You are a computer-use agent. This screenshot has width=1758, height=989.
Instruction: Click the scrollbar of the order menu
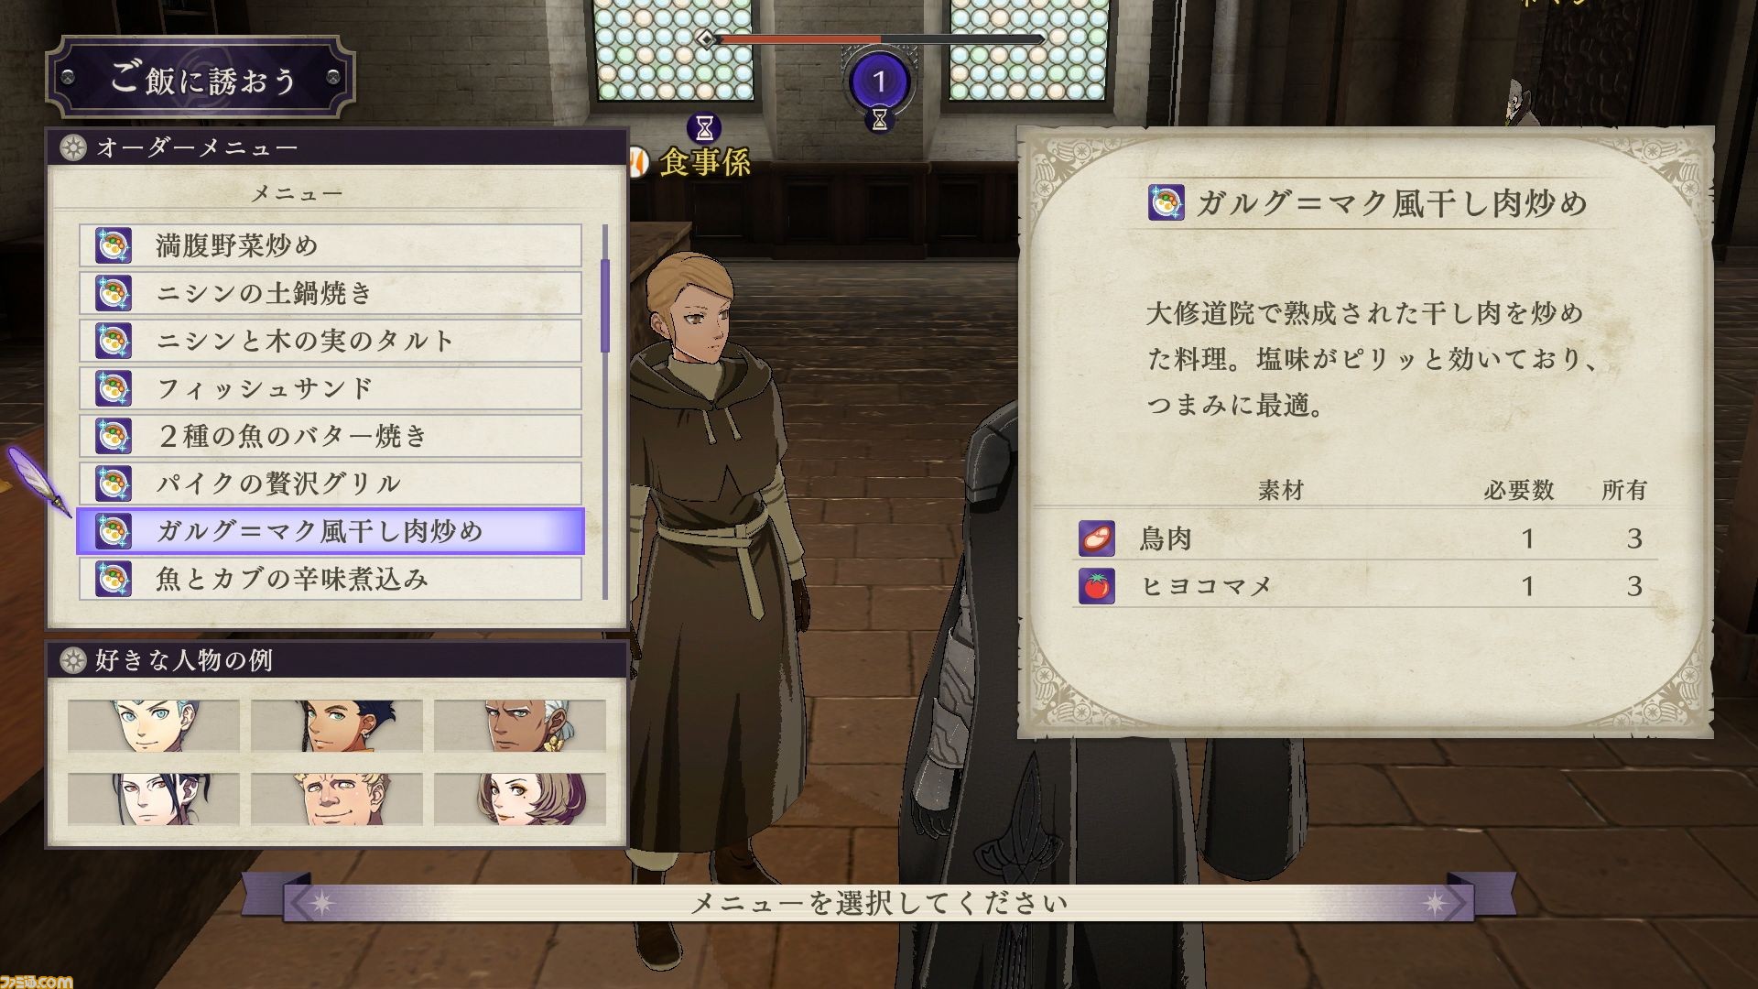[x=605, y=411]
